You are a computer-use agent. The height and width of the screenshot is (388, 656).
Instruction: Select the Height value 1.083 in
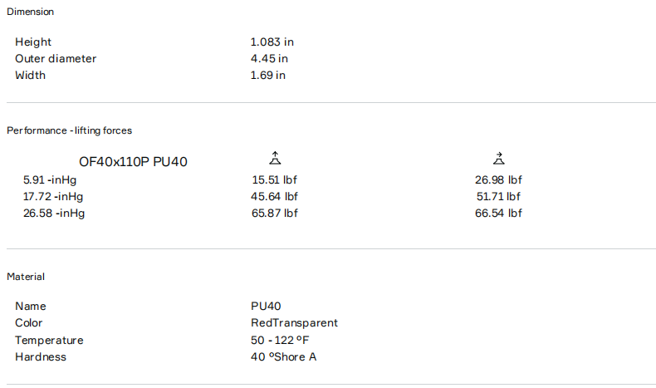pyautogui.click(x=272, y=42)
